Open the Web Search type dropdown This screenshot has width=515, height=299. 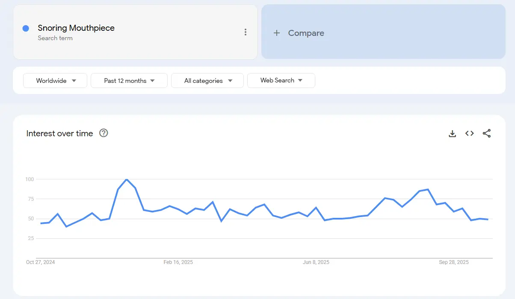[281, 80]
